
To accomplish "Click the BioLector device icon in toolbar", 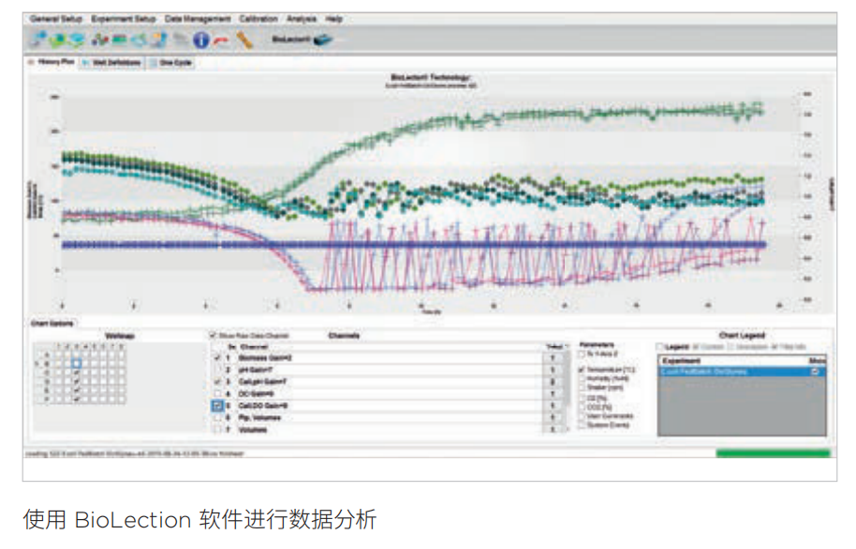I will tap(324, 39).
